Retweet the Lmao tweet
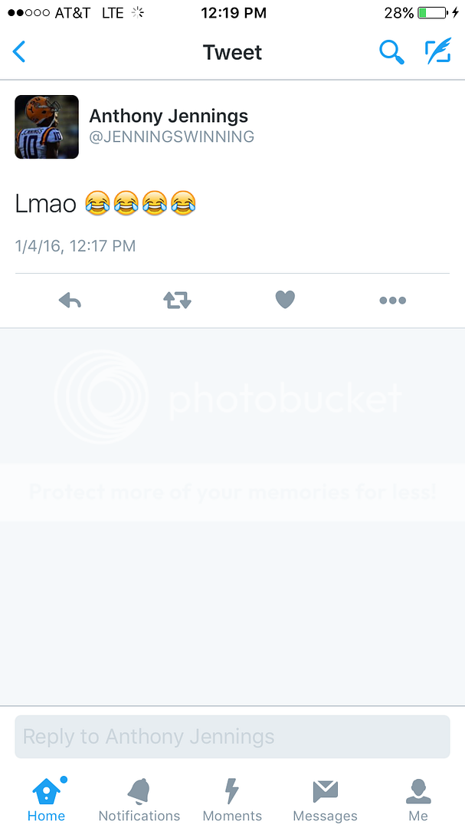The height and width of the screenshot is (828, 465). [x=178, y=301]
